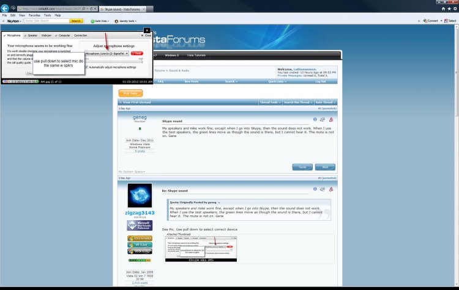
Task: Expand the Thread Tools menu
Action: click(x=270, y=102)
